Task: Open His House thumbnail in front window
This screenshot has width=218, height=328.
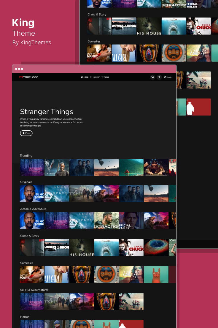Action: (x=82, y=247)
